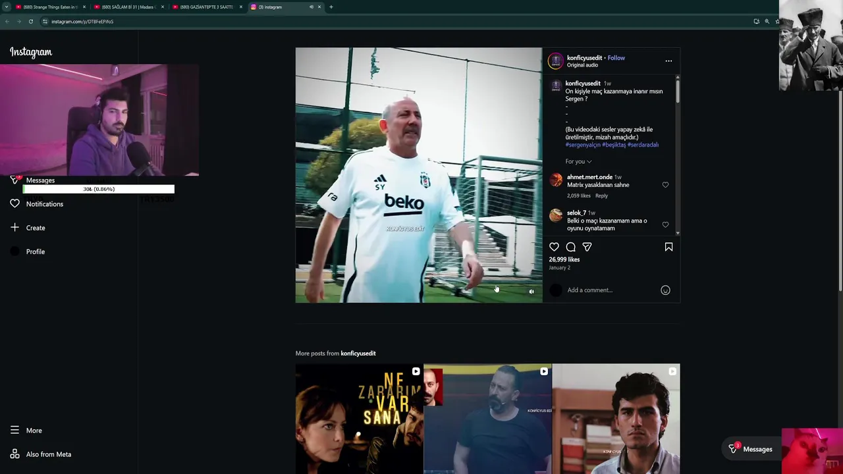
Task: Open the #sergenyalçın hashtag
Action: coord(582,145)
